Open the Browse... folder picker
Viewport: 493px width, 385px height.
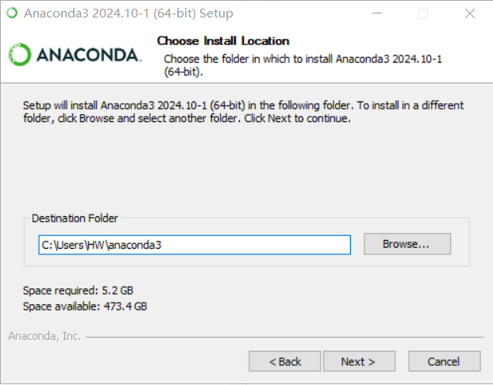[x=406, y=245]
